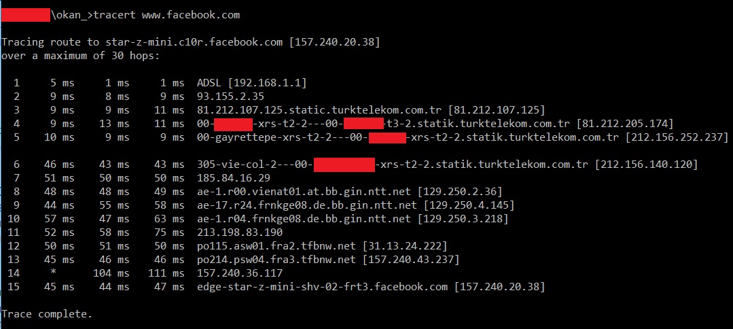Click the destination IP 157.240.20.38 in the header line

[334, 42]
